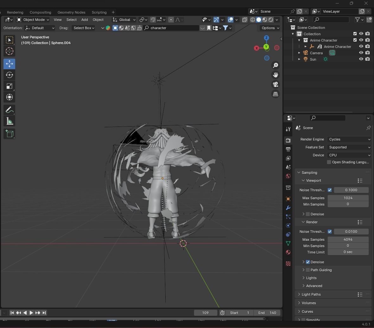Click Render Max Samples field 4096
The height and width of the screenshot is (328, 374).
348,239
